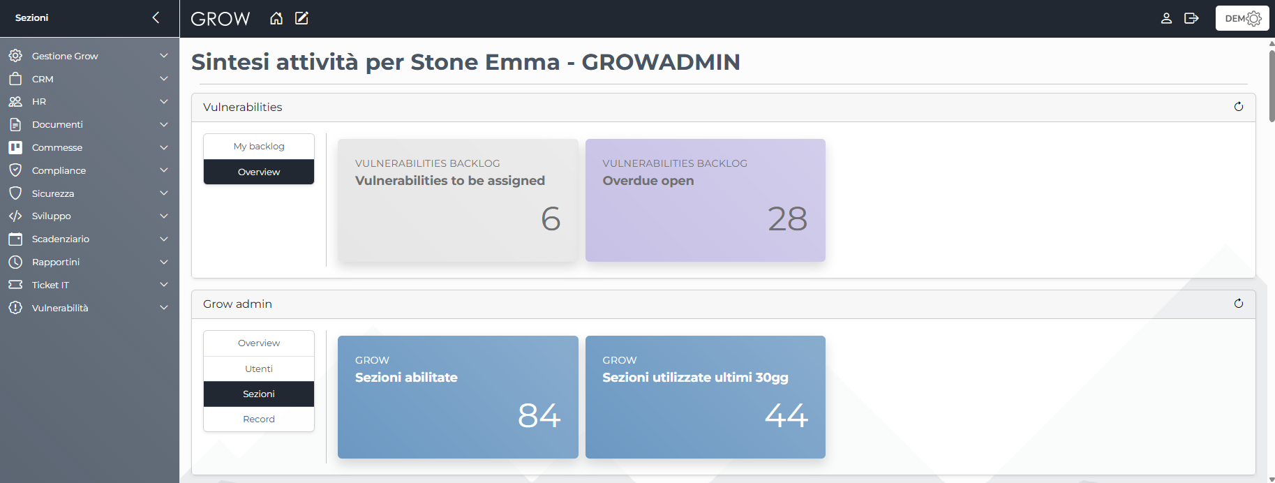The height and width of the screenshot is (483, 1275).
Task: Click the Vulnerabilità alert icon
Action: (x=15, y=308)
